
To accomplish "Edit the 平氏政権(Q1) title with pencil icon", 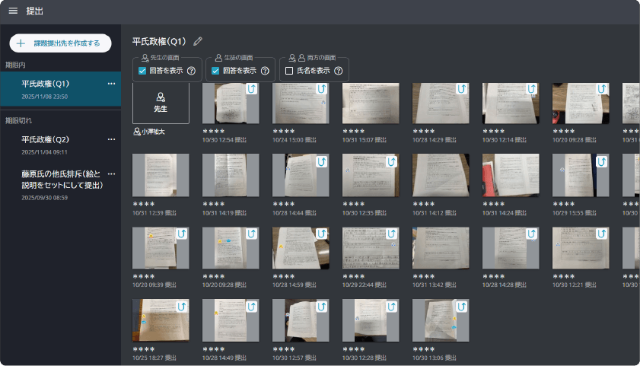I will tap(198, 41).
